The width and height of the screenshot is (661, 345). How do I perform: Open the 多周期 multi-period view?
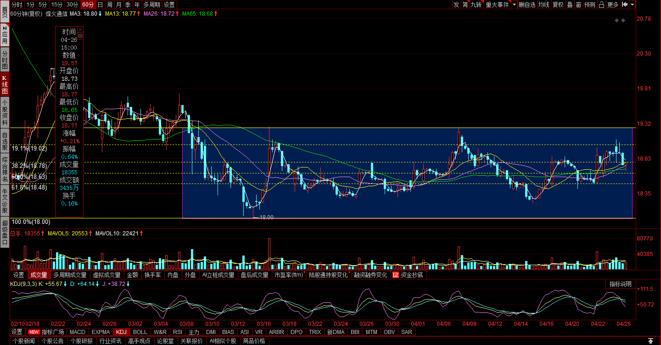click(152, 5)
